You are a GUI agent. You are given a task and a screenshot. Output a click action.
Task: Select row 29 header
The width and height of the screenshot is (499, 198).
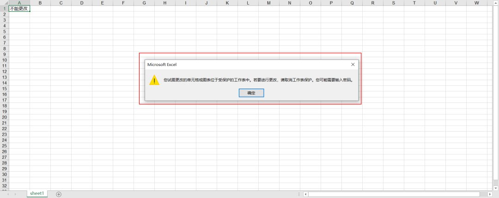pos(5,169)
